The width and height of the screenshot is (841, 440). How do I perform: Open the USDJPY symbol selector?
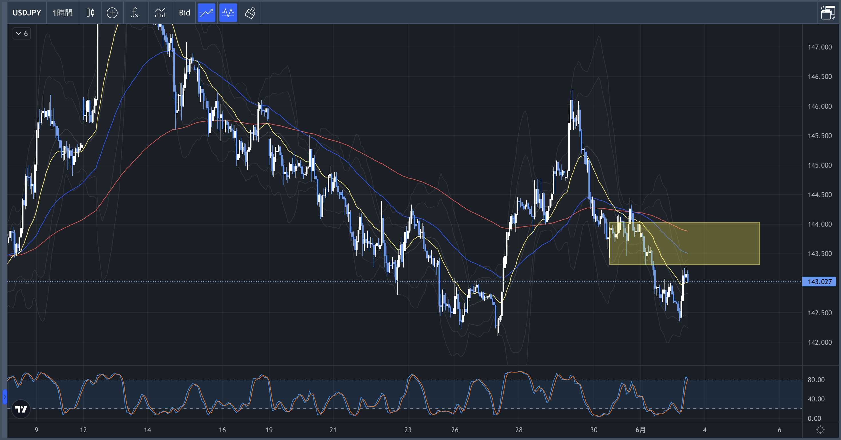click(27, 13)
